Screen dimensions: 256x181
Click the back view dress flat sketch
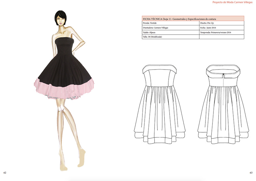(x=224, y=103)
